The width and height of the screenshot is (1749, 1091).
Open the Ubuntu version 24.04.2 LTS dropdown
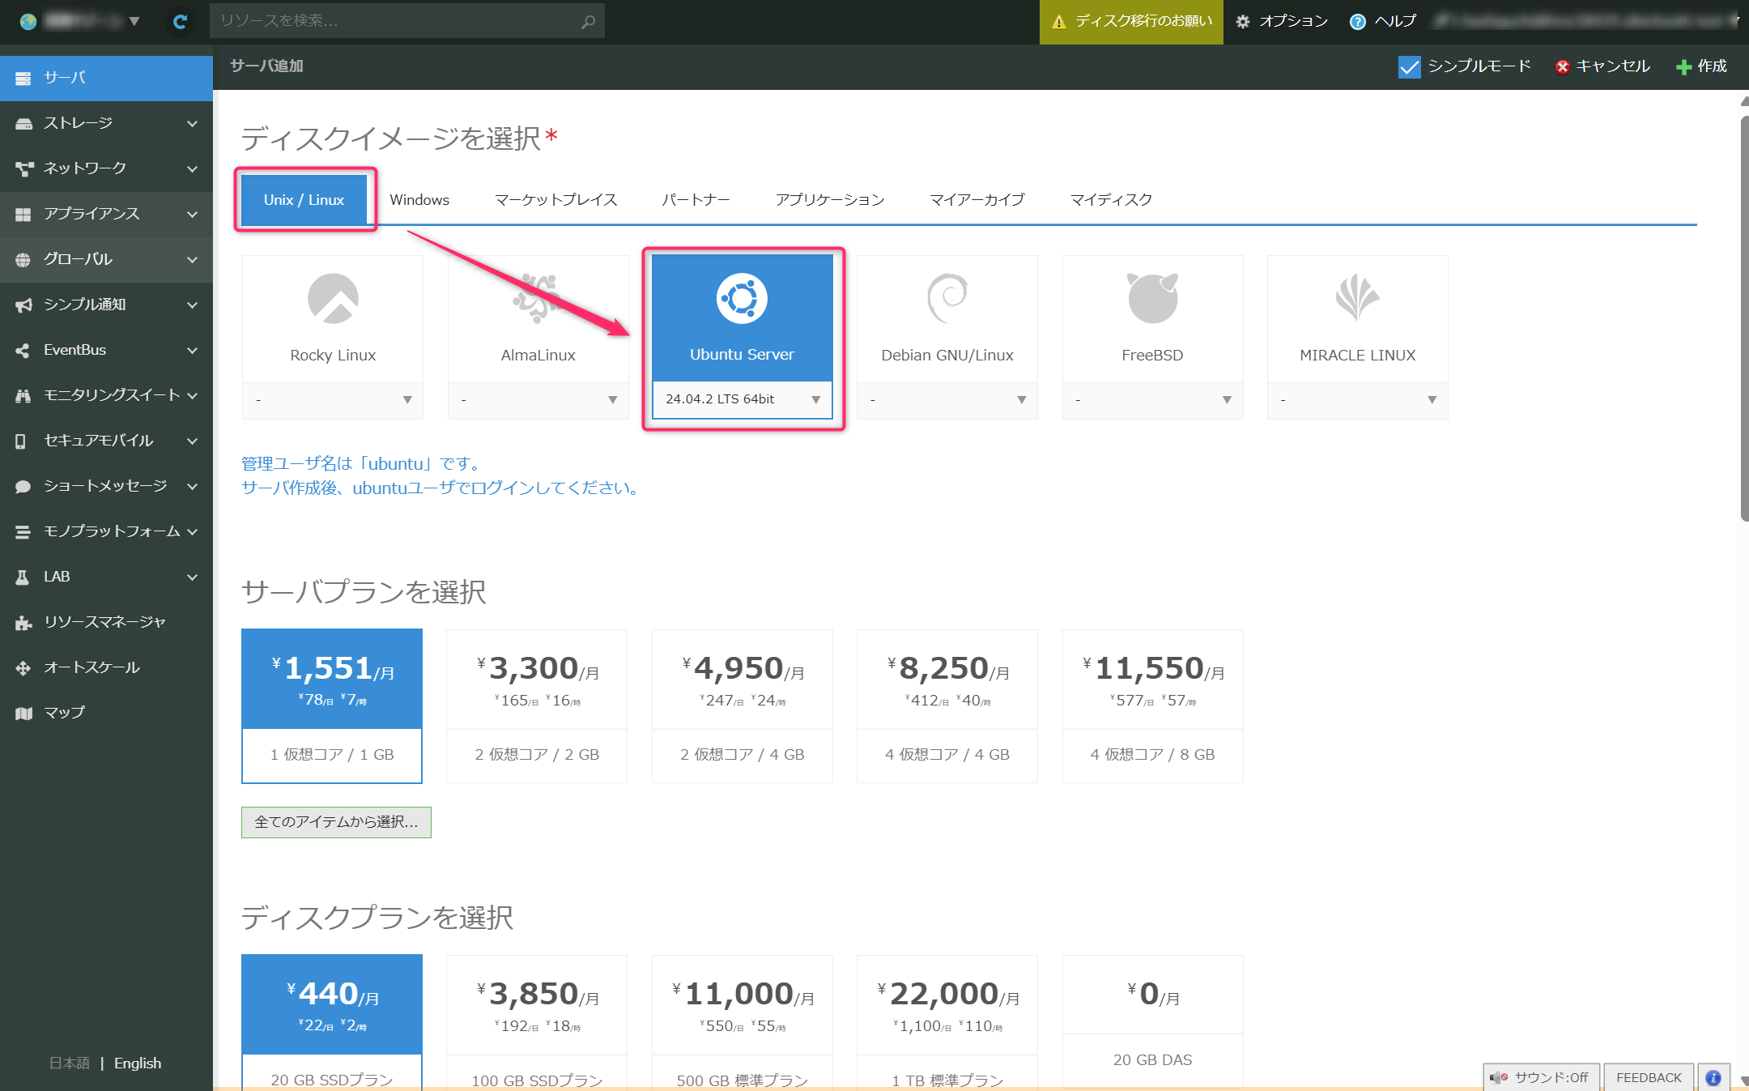[x=742, y=399]
